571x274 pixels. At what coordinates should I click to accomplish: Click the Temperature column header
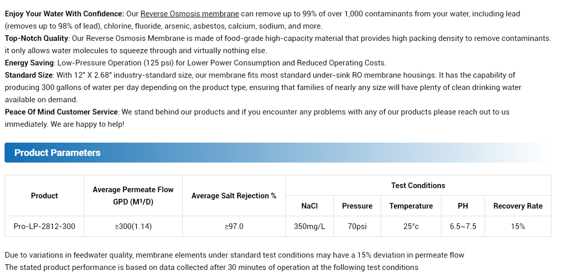click(x=411, y=206)
